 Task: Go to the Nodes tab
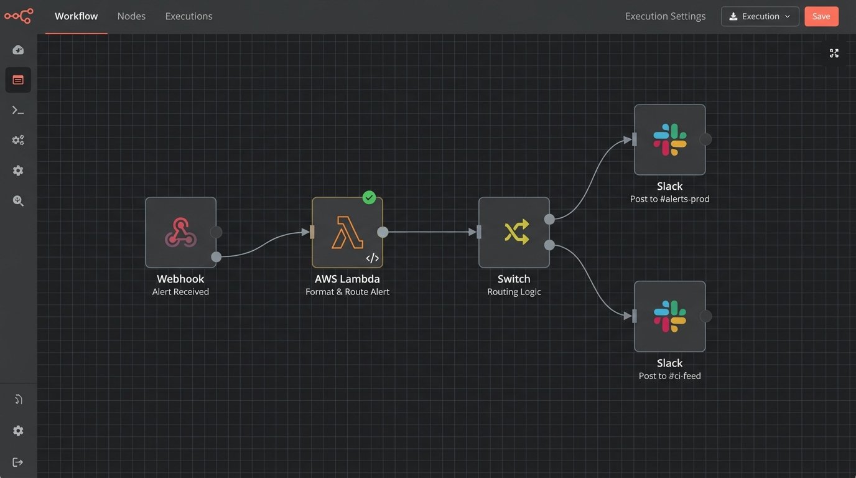[x=131, y=16]
